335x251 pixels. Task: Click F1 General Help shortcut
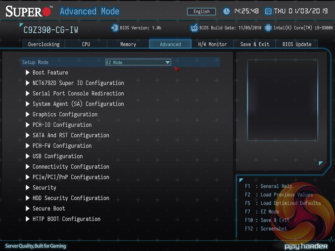268,186
